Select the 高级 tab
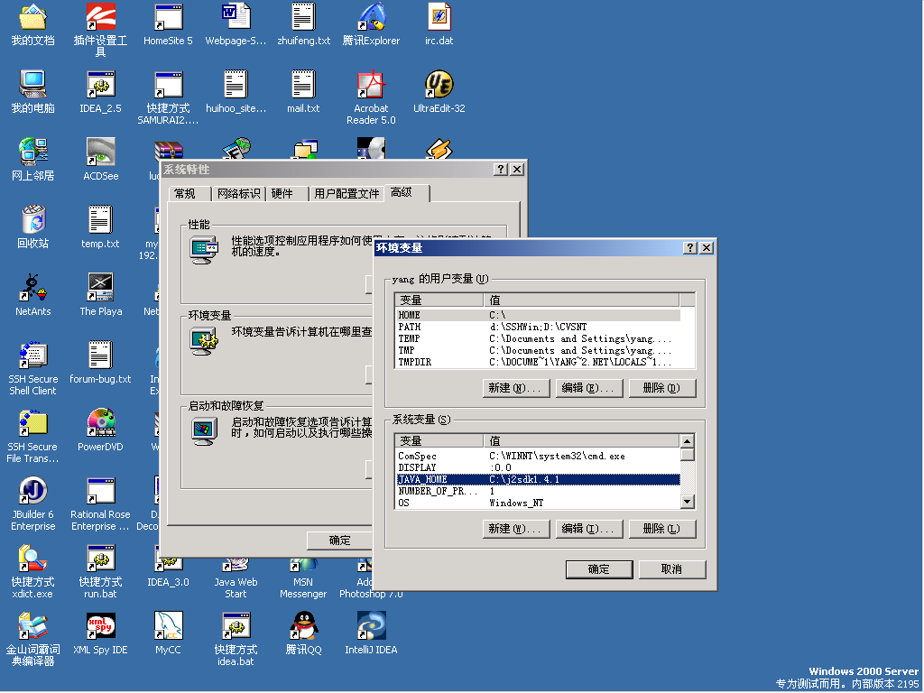 click(407, 193)
